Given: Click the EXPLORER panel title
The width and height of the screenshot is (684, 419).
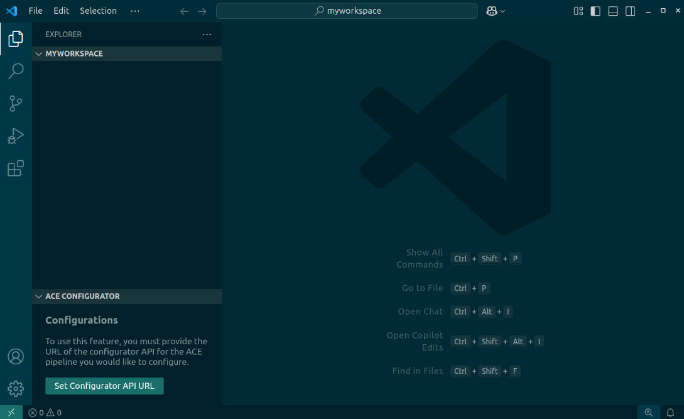Looking at the screenshot, I should point(63,35).
